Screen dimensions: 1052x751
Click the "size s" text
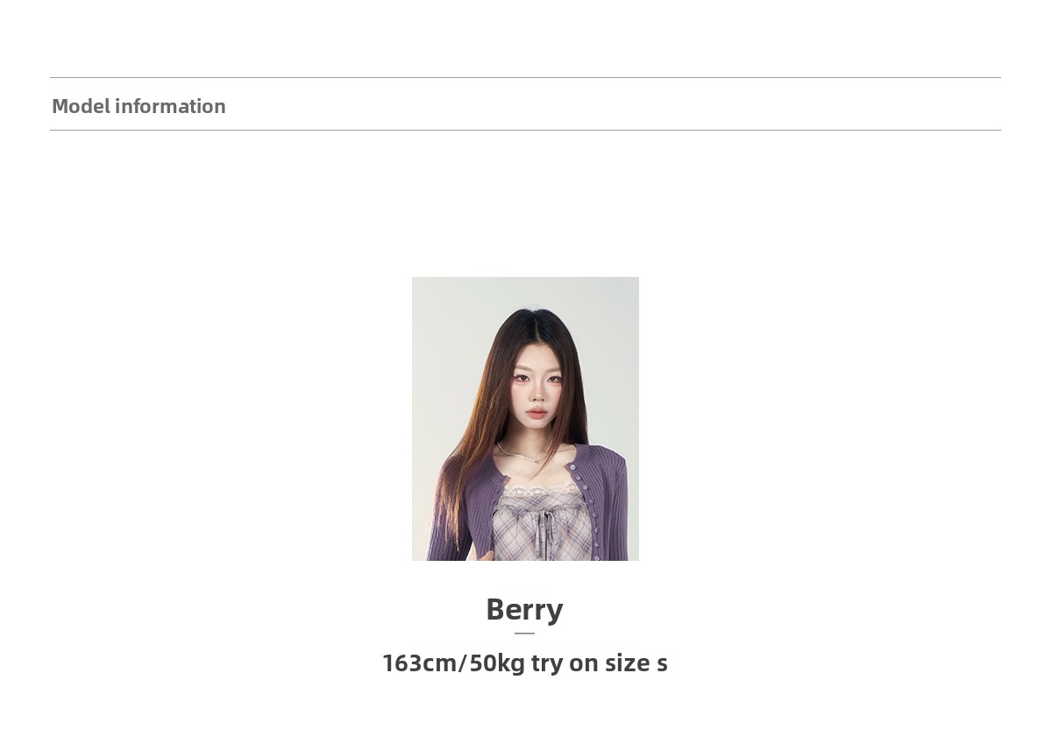click(636, 663)
